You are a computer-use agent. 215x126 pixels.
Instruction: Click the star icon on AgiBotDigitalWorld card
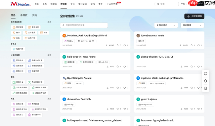coord(117,45)
